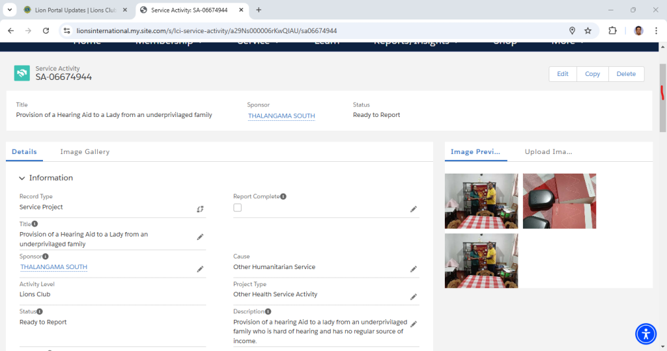
Task: Open the browser Extensions puzzle icon
Action: tap(612, 31)
